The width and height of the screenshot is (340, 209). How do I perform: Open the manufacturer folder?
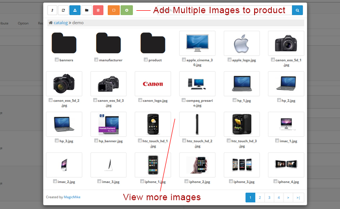point(108,43)
